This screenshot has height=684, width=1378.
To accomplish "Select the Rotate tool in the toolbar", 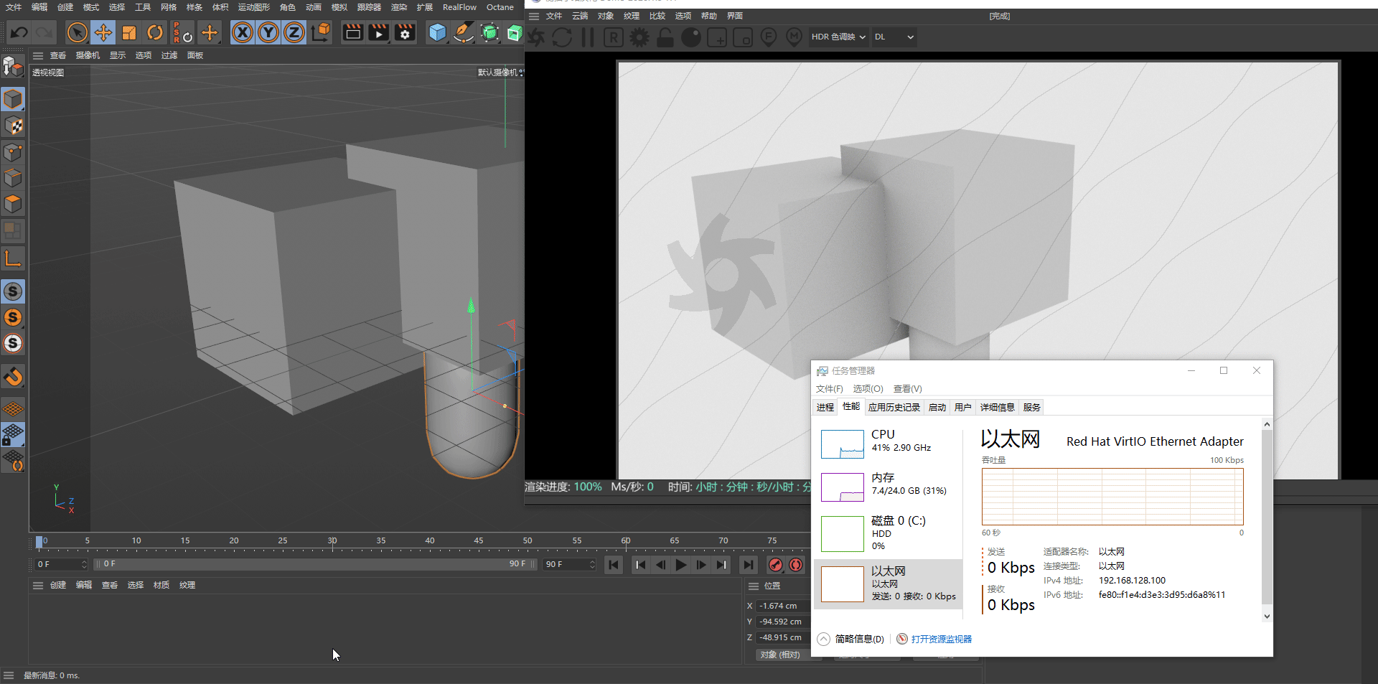I will click(x=155, y=32).
